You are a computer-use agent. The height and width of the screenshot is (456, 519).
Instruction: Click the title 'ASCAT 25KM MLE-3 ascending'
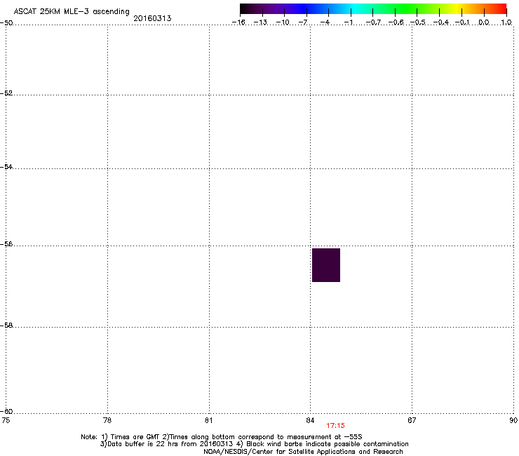[72, 12]
